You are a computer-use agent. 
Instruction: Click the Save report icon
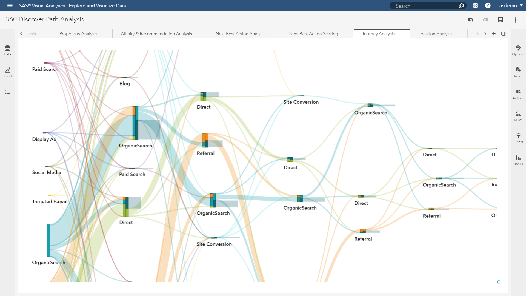point(501,20)
